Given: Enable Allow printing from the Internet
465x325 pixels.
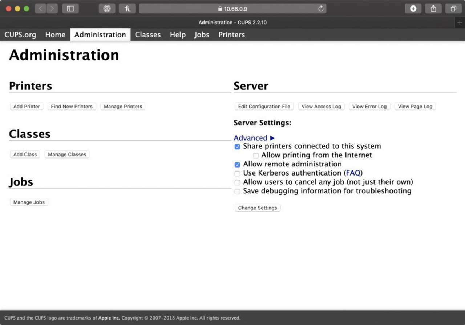Looking at the screenshot, I should 256,156.
